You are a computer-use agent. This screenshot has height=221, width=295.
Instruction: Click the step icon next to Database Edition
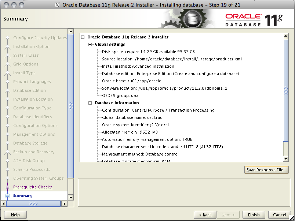[8, 90]
